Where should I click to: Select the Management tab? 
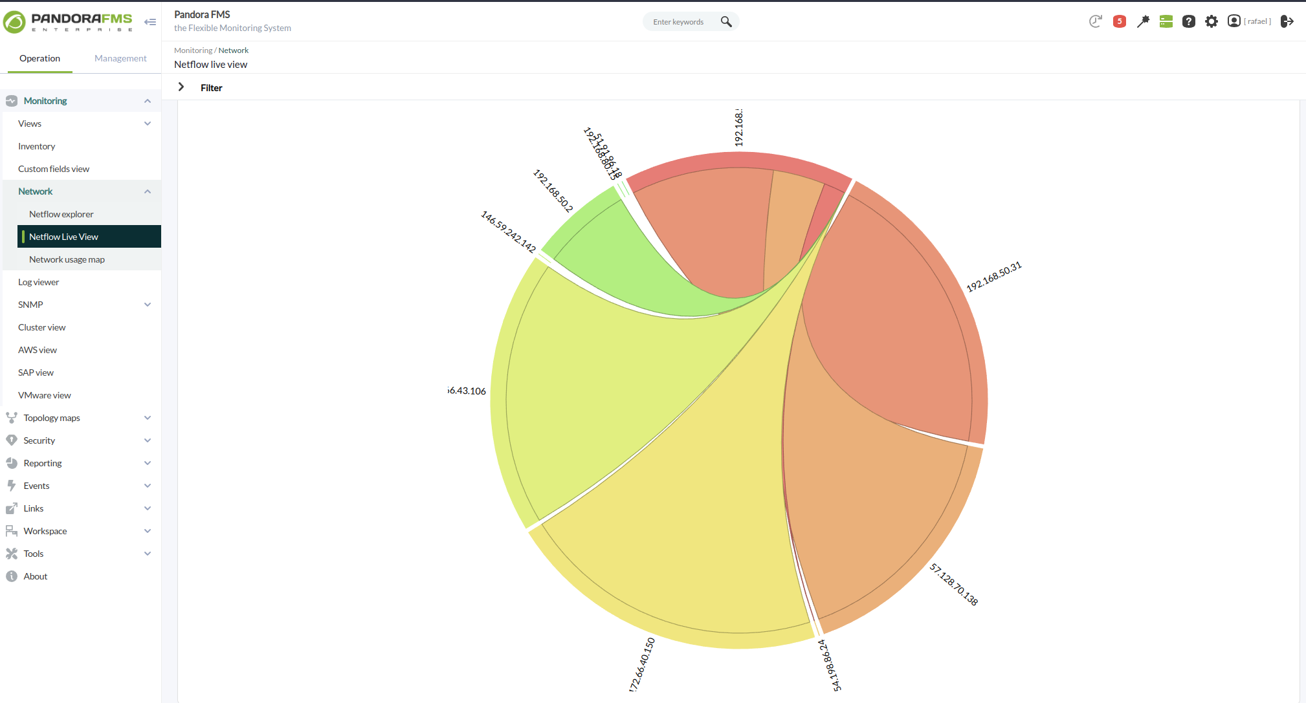tap(121, 58)
